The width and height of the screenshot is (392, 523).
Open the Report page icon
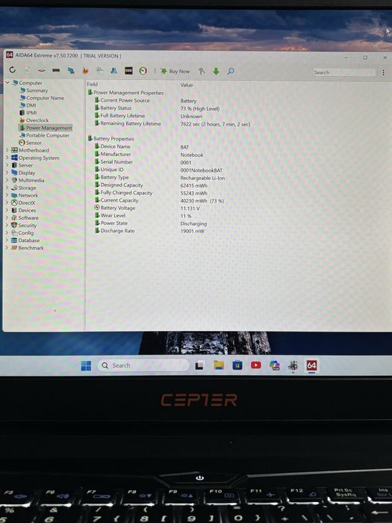coord(27,69)
